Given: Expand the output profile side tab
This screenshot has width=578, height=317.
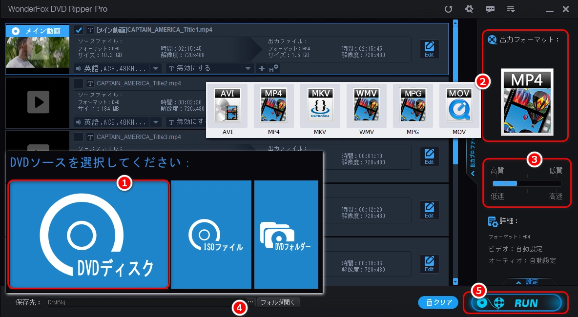Looking at the screenshot, I should 472,157.
